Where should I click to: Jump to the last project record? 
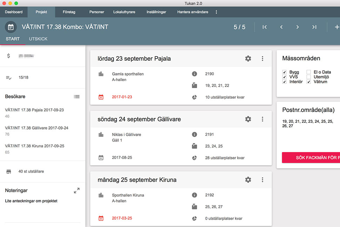314,27
